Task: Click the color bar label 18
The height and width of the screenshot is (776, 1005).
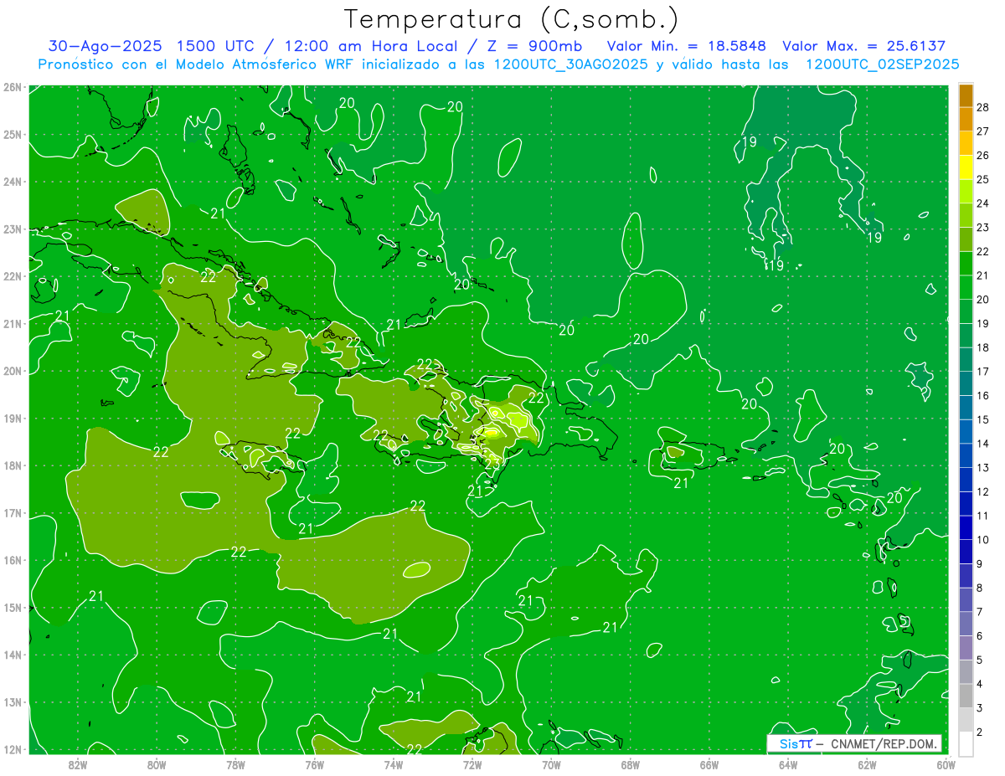Action: (x=983, y=347)
